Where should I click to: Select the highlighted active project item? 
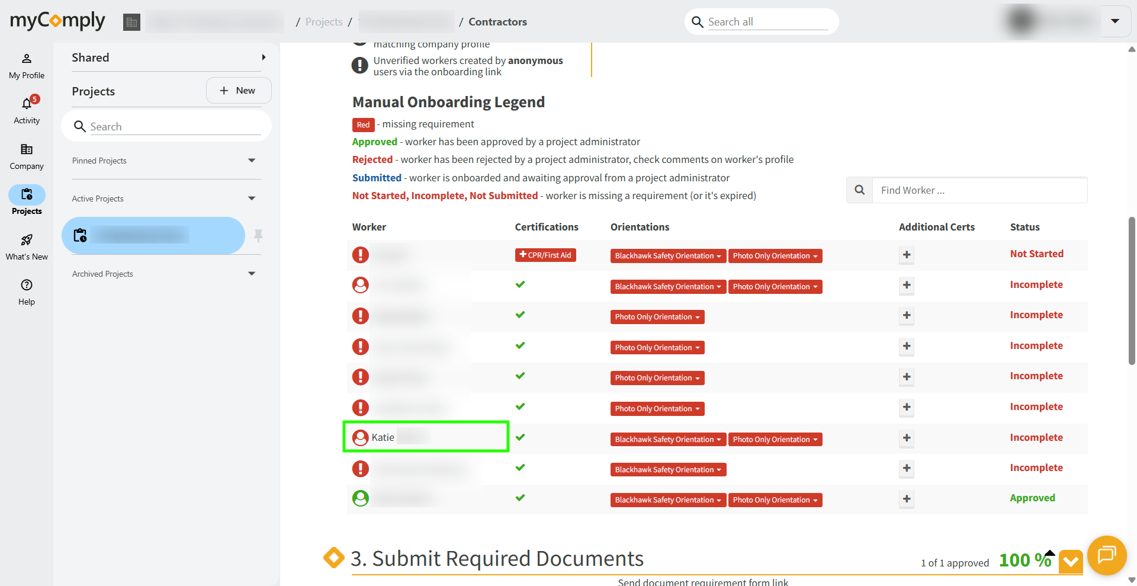[x=153, y=236]
